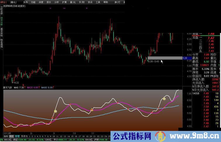Screen dimensions: 221x142
Task: Switch to 量化 mode in title bar
Action: 13,2
